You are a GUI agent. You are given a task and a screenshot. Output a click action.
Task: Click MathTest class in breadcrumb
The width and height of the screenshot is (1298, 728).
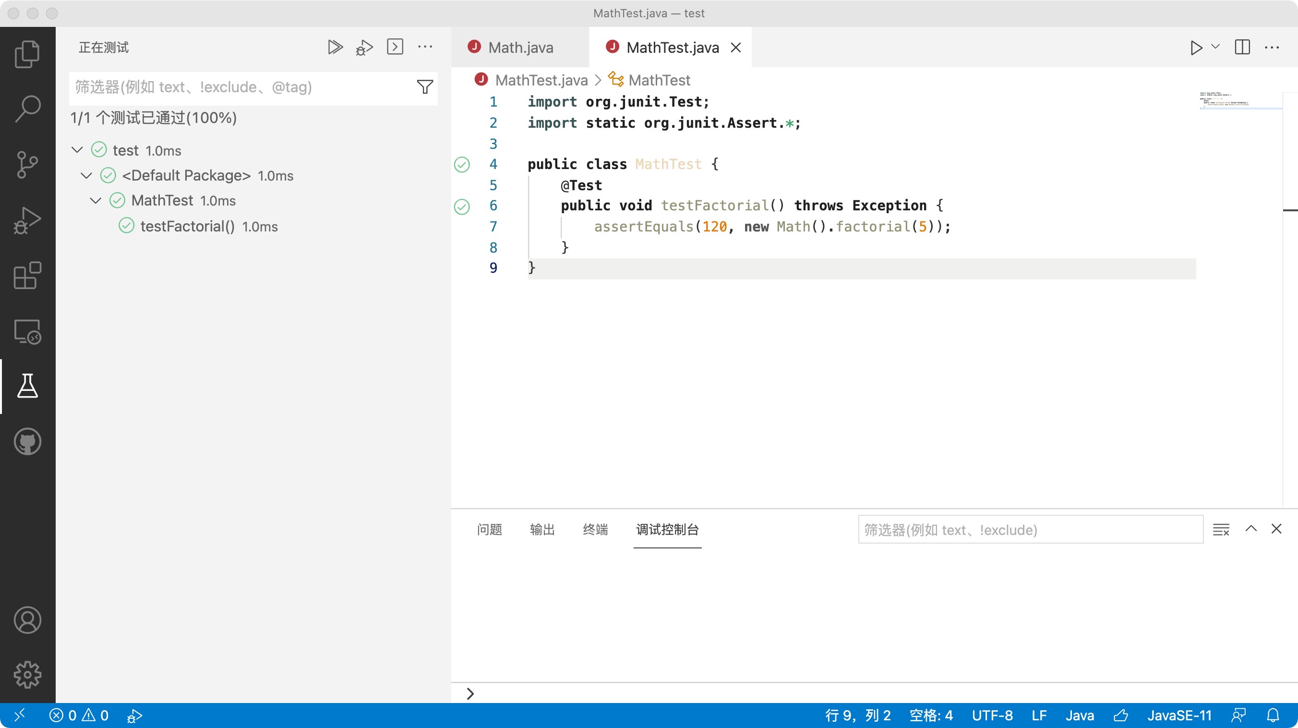pos(659,80)
